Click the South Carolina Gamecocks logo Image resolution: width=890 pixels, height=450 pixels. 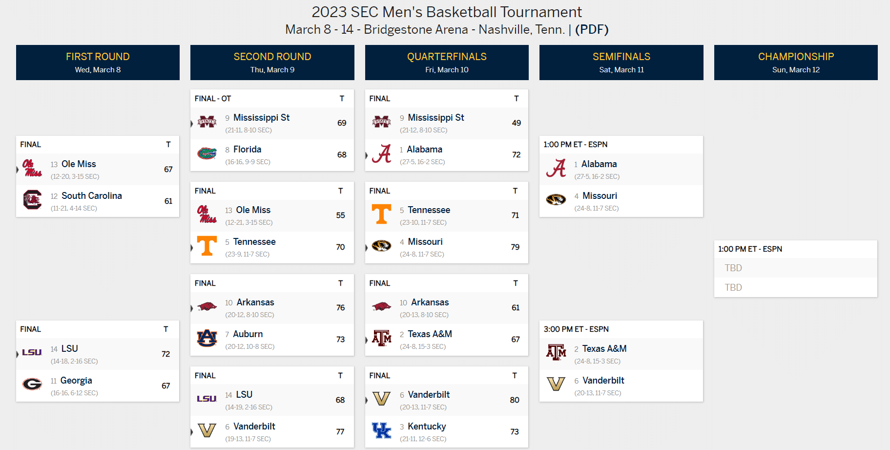pos(32,200)
